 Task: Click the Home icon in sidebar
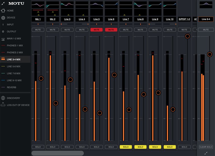pos(3,11)
